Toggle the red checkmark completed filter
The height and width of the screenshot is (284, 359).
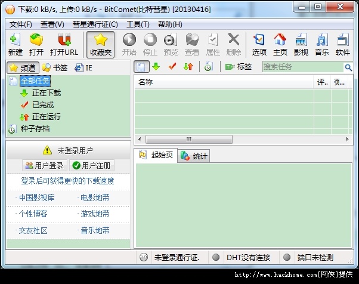pos(172,67)
